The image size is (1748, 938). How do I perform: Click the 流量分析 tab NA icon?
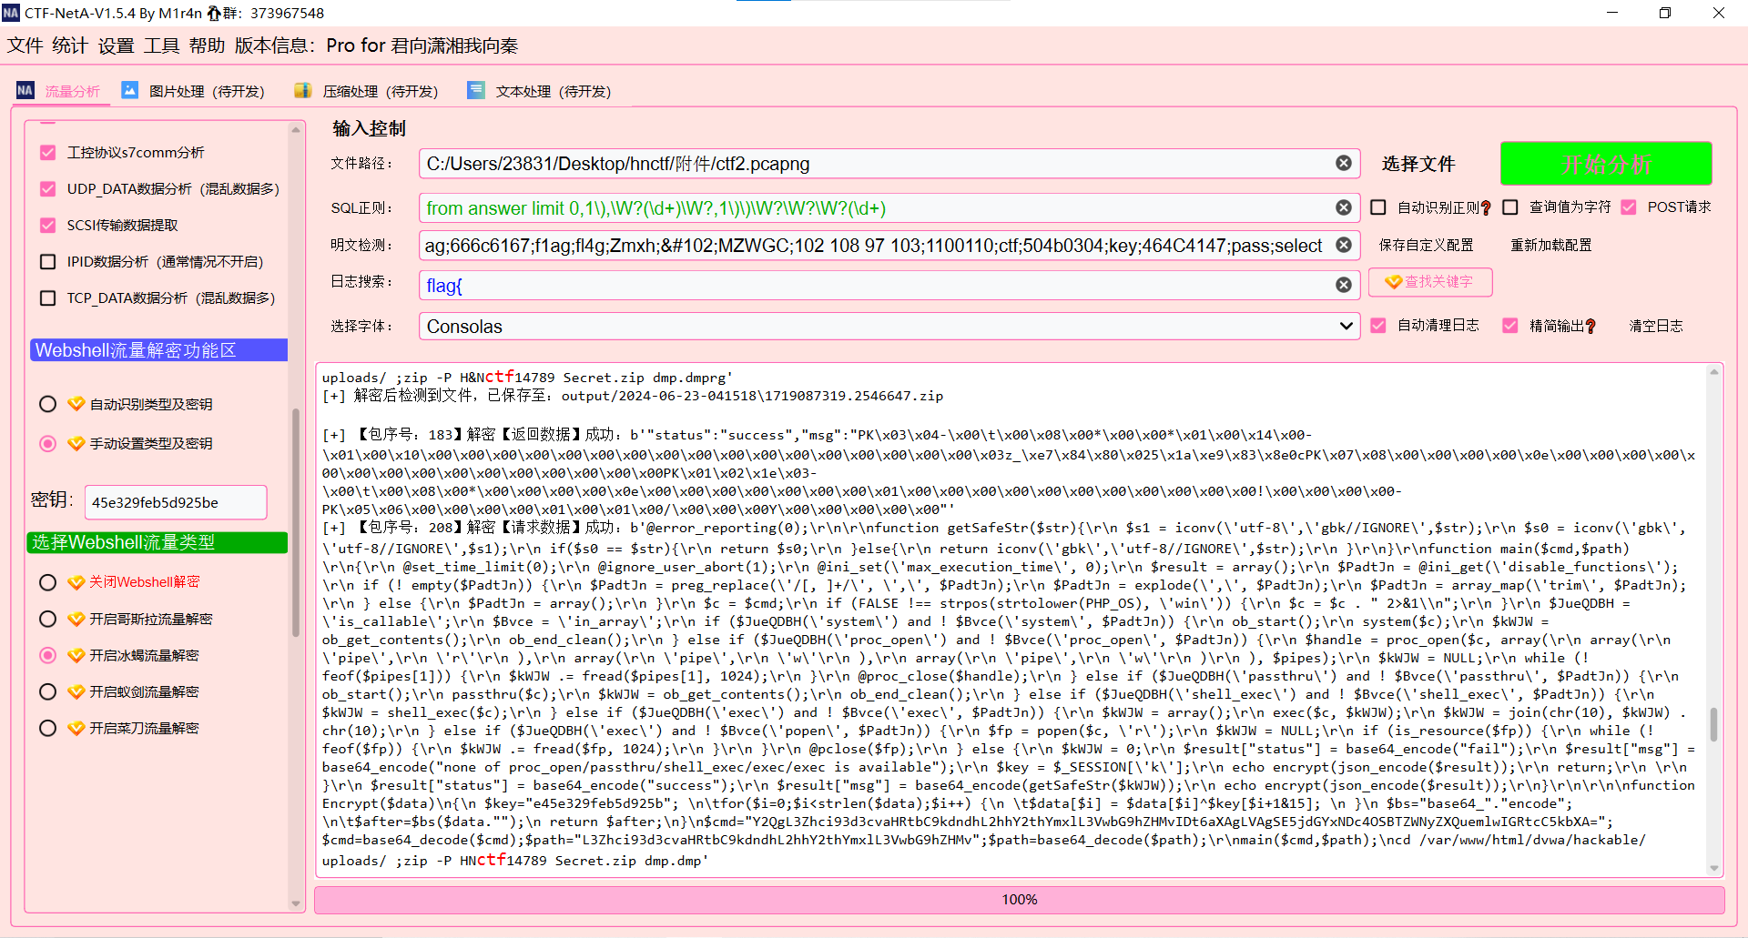[x=25, y=90]
